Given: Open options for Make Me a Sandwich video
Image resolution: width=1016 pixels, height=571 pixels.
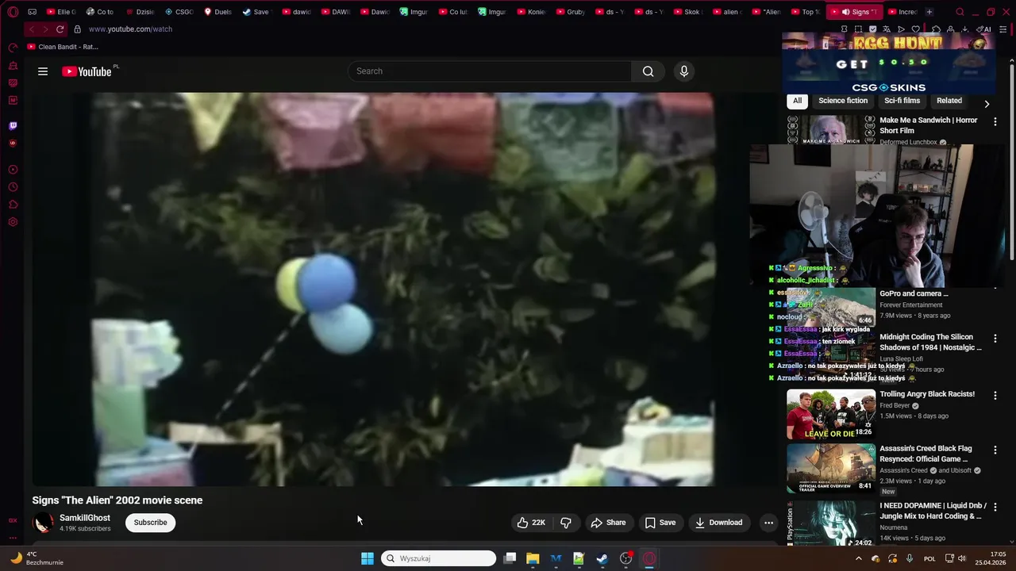Looking at the screenshot, I should click(995, 121).
